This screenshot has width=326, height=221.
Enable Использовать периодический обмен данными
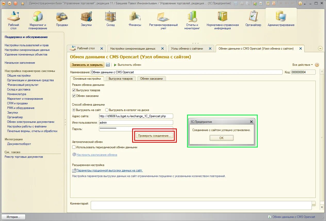point(74,147)
